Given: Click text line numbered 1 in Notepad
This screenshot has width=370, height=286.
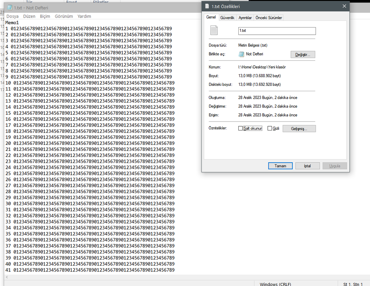Looking at the screenshot, I should 89,29.
